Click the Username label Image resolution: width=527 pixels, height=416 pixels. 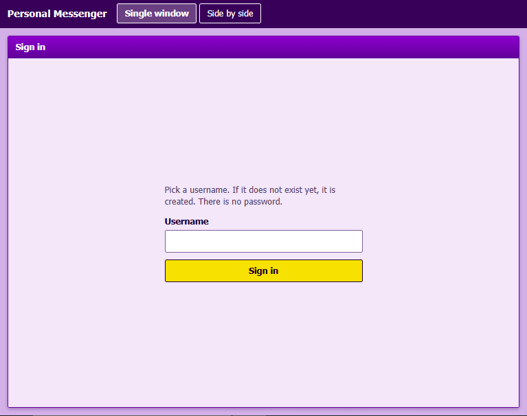pos(186,222)
